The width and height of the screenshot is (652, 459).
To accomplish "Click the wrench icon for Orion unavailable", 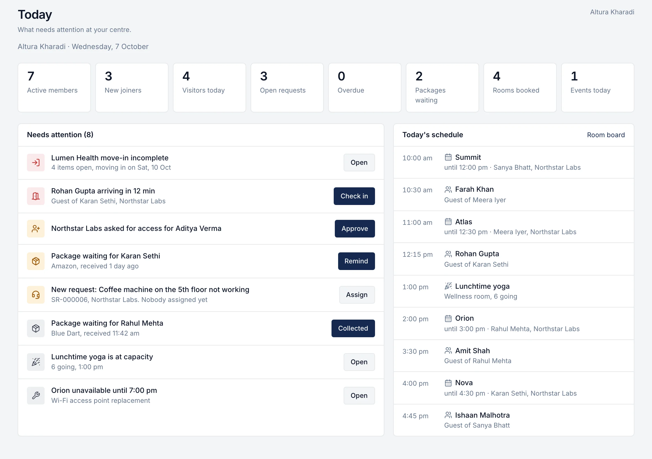I will point(36,395).
